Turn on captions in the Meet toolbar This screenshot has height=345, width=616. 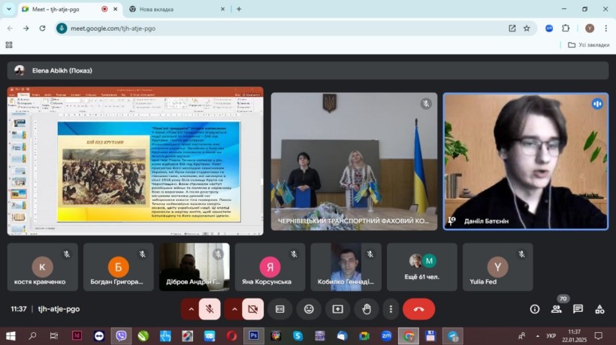coord(280,309)
